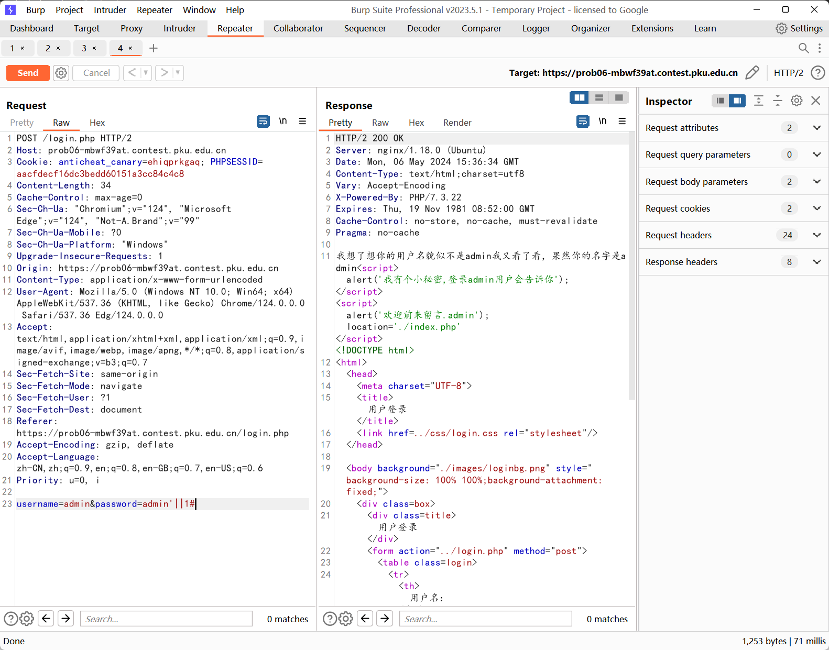
Task: Switch response view to Render
Action: pyautogui.click(x=457, y=123)
